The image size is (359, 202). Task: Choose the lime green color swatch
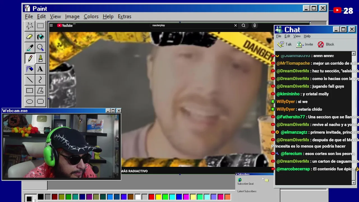point(165,197)
